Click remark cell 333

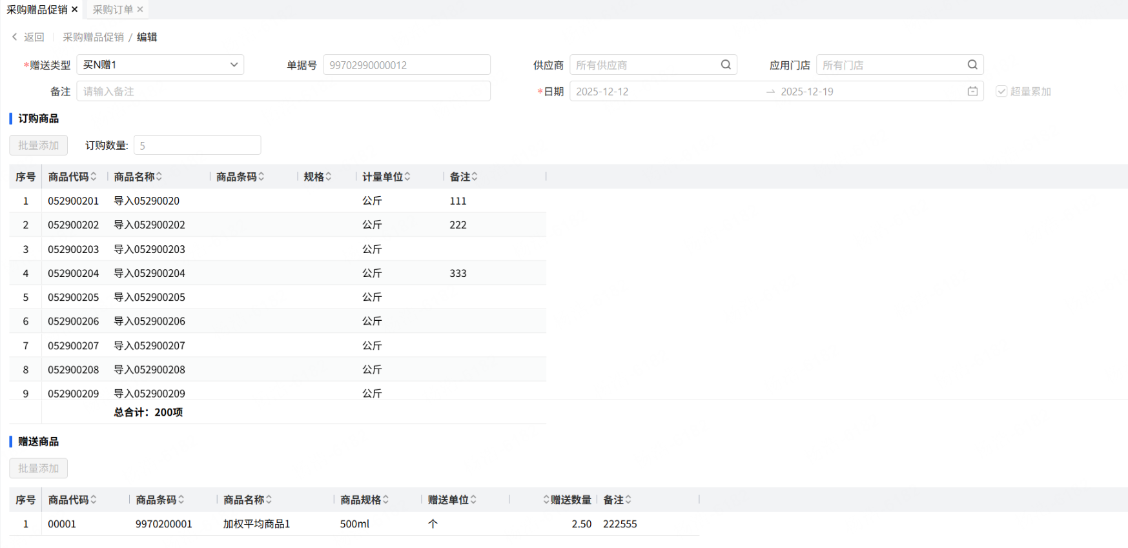(458, 273)
